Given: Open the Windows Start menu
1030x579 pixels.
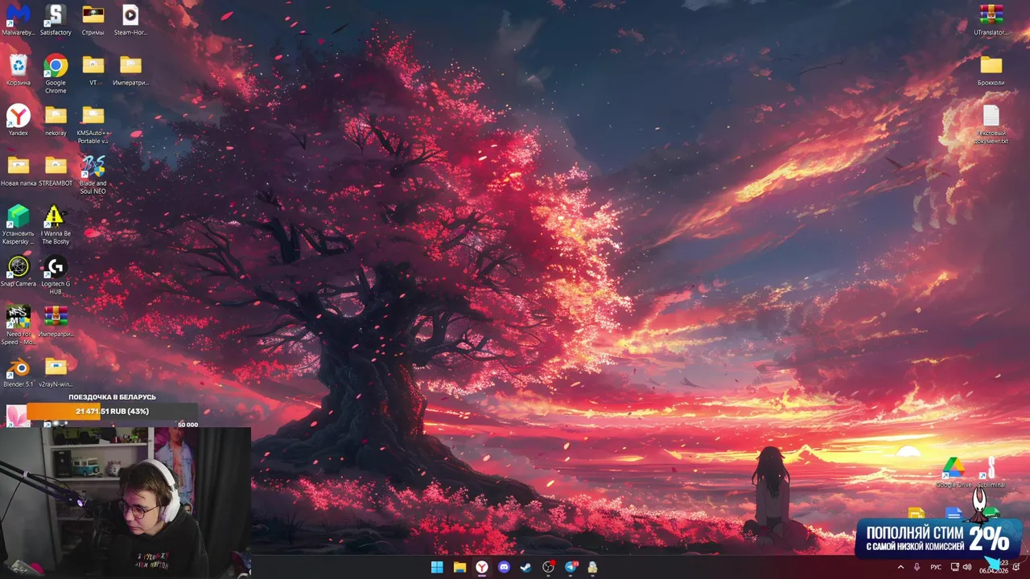Looking at the screenshot, I should [x=437, y=567].
